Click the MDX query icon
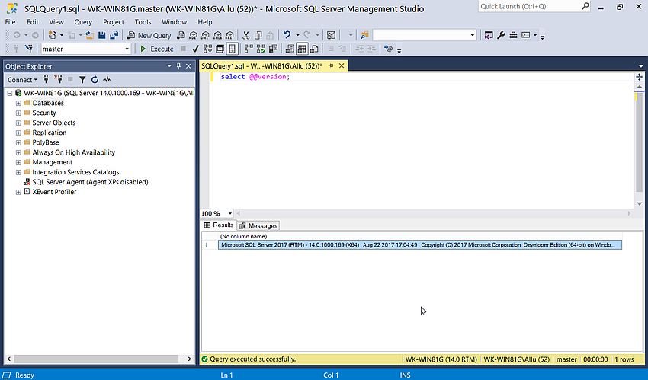This screenshot has height=380, width=648. click(x=193, y=36)
